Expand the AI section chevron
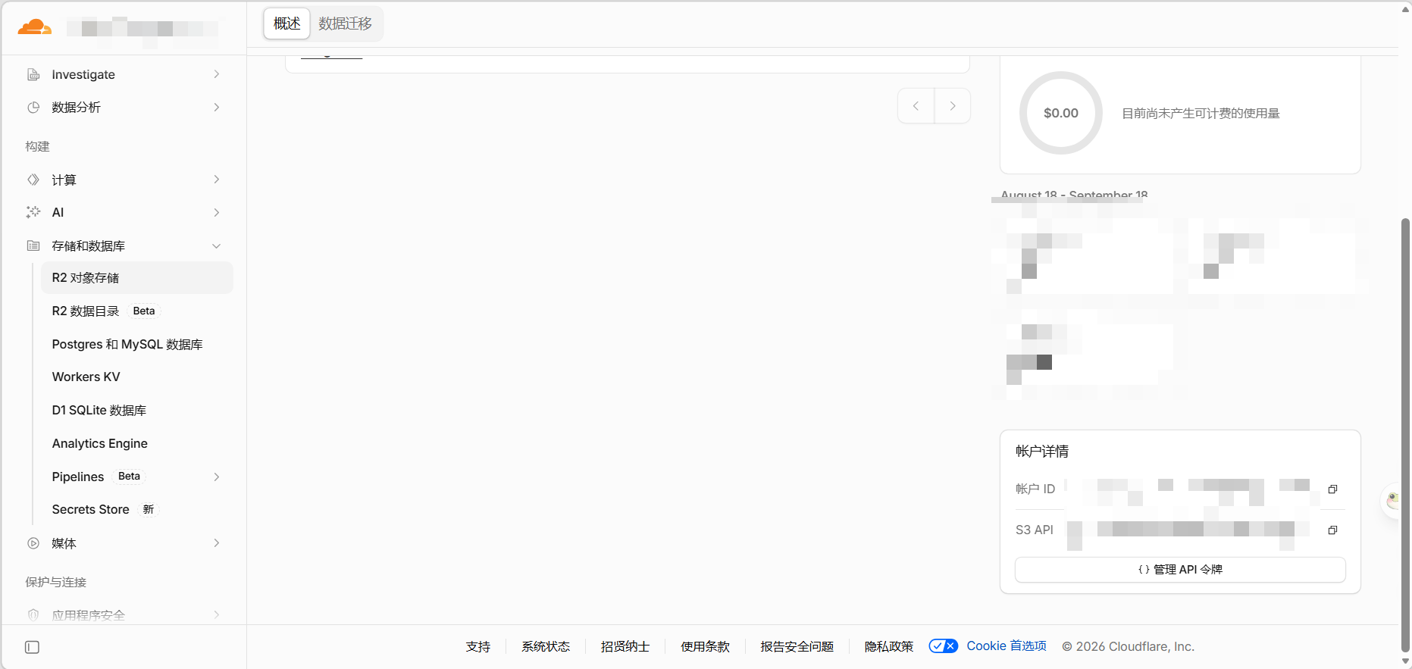Image resolution: width=1412 pixels, height=669 pixels. click(217, 213)
